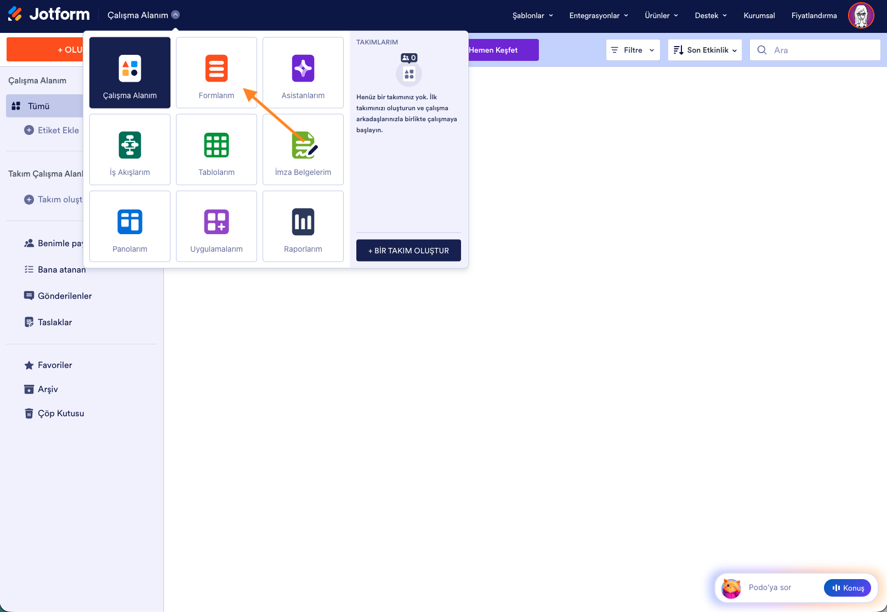887x612 pixels.
Task: Open the Formlarım tile icon
Action: [217, 69]
